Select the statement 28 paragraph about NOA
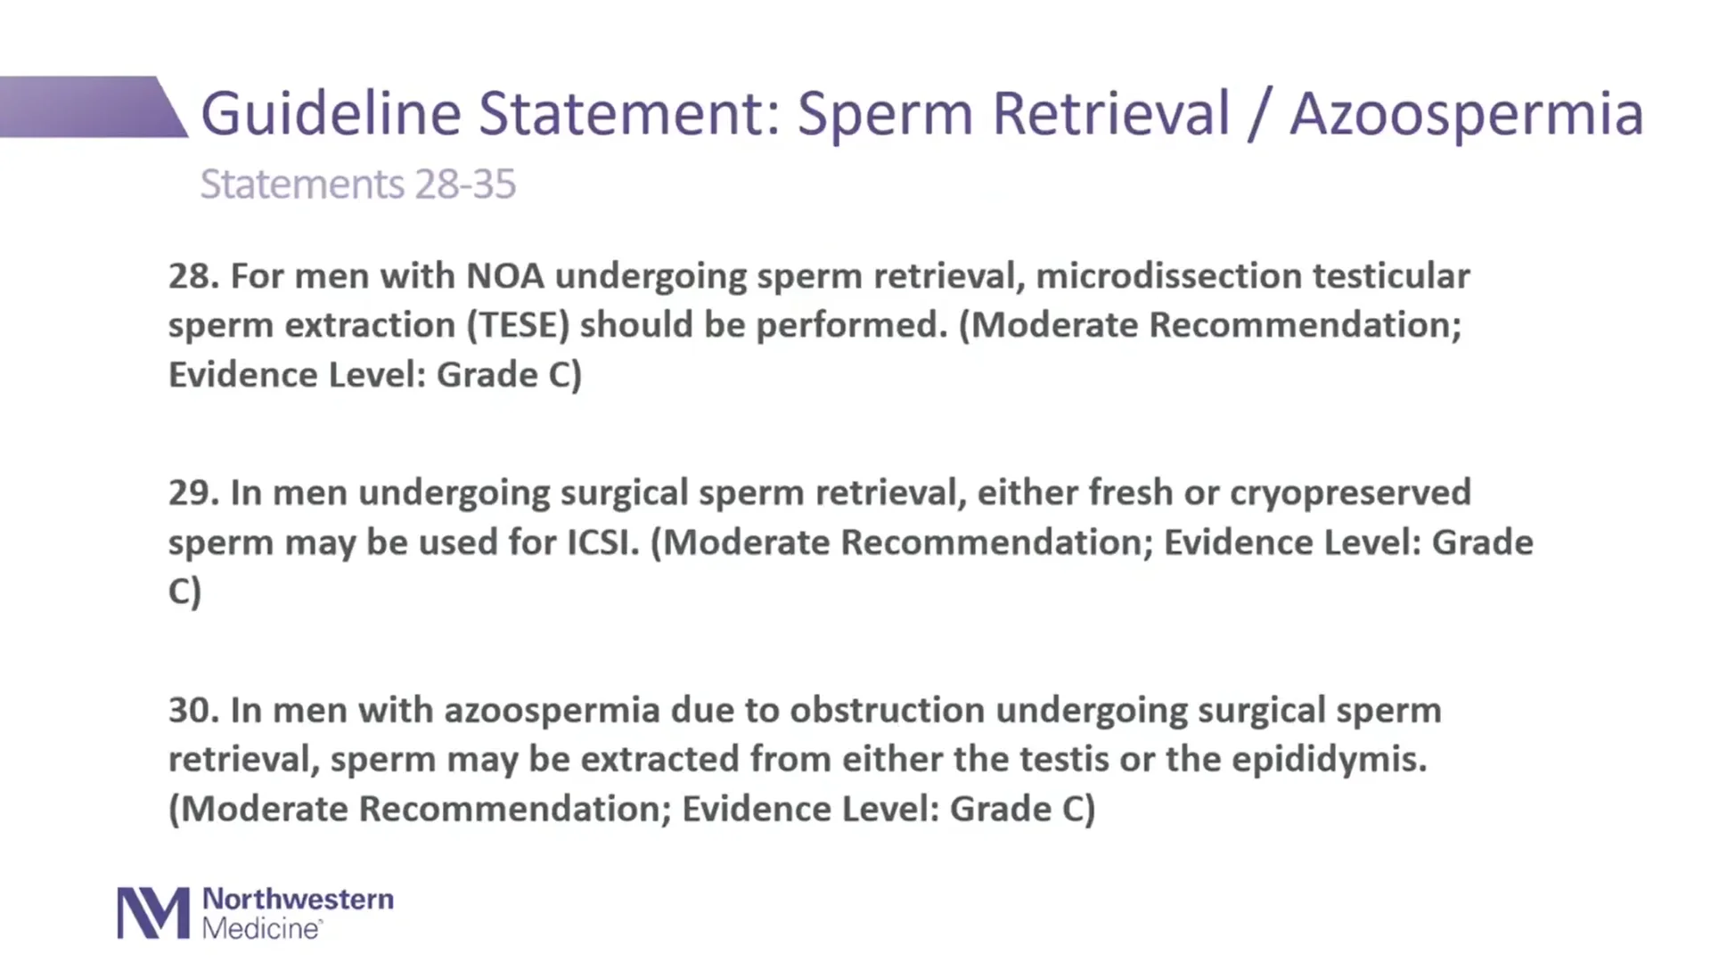 (819, 325)
